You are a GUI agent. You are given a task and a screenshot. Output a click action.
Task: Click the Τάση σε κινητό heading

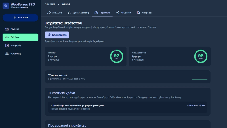[x=58, y=75]
